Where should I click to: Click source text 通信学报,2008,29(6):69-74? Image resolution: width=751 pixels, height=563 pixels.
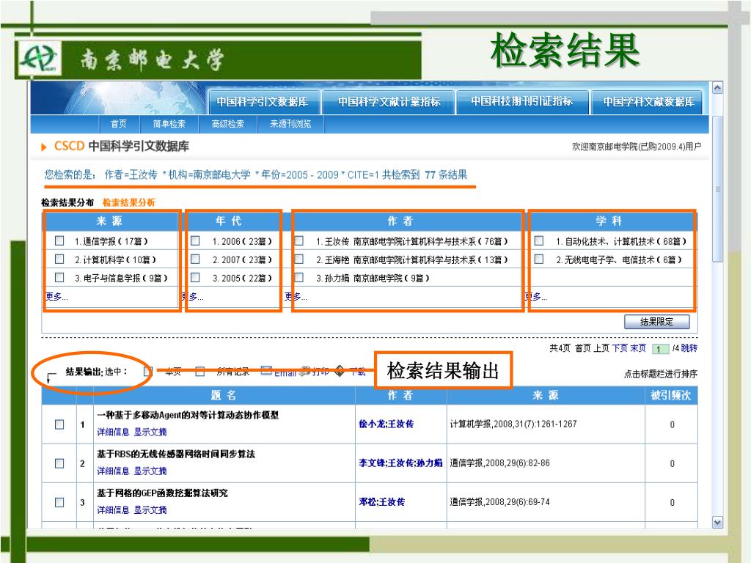pos(499,501)
